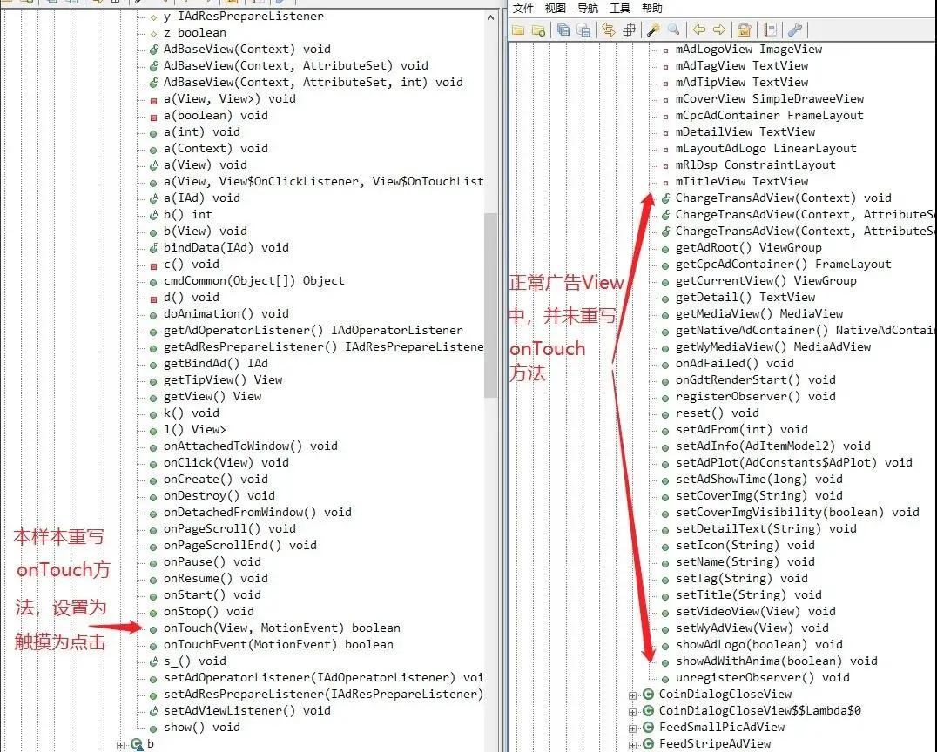Expand the CoinDialogCloseView class node
Image resolution: width=937 pixels, height=752 pixels.
click(x=632, y=695)
